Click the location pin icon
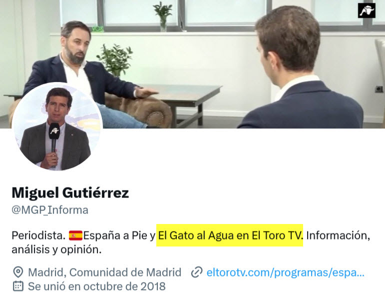 click(18, 272)
